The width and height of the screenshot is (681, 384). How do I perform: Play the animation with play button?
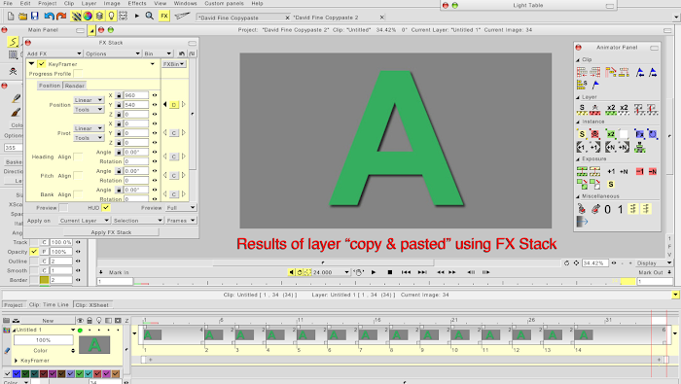click(373, 272)
